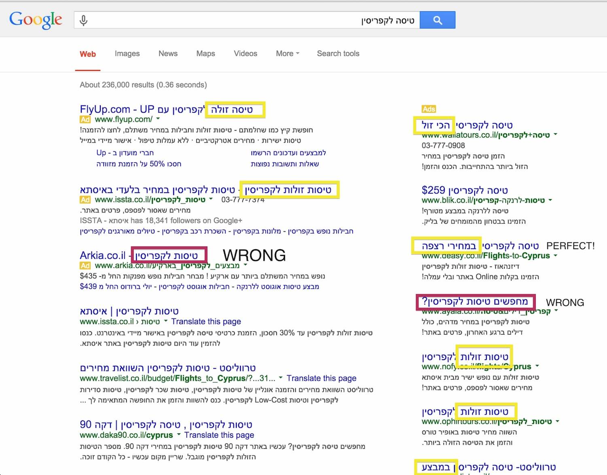The width and height of the screenshot is (607, 475).
Task: Click 'Translate this page' for travelist.co.il result
Action: click(x=321, y=378)
